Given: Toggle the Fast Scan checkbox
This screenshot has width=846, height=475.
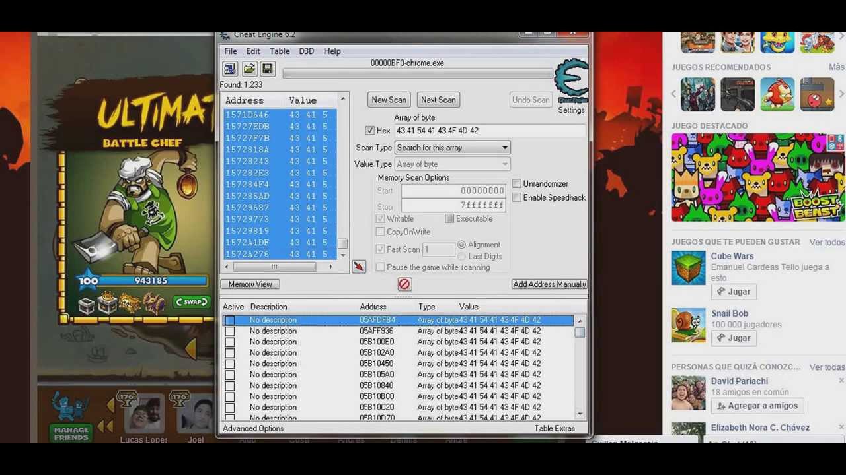Looking at the screenshot, I should coord(380,249).
